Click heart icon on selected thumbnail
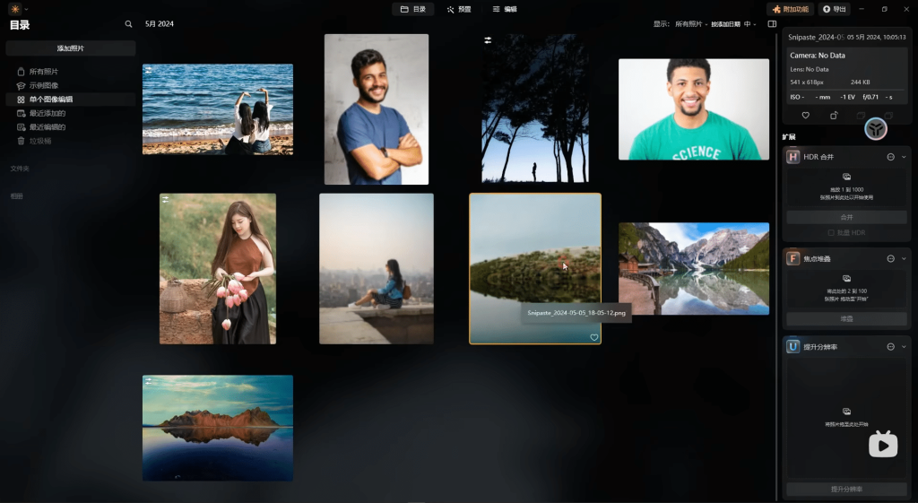 coord(593,337)
